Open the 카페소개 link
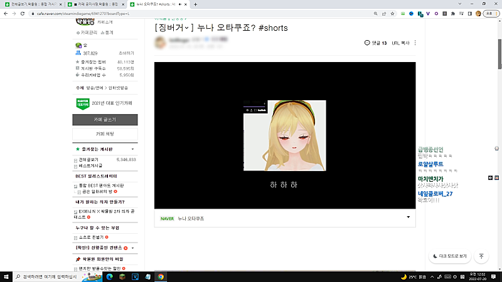 [x=105, y=22]
